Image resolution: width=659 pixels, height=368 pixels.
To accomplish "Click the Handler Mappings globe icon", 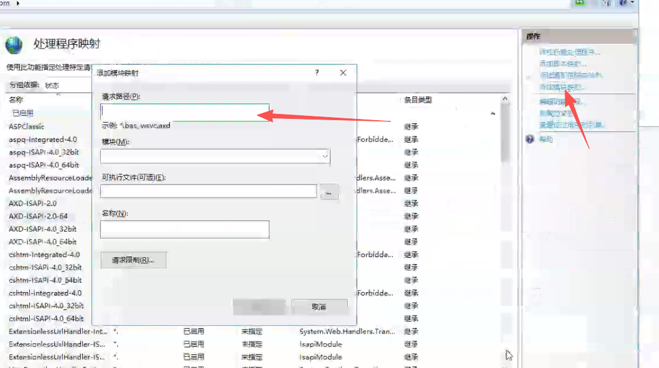I will [x=14, y=45].
